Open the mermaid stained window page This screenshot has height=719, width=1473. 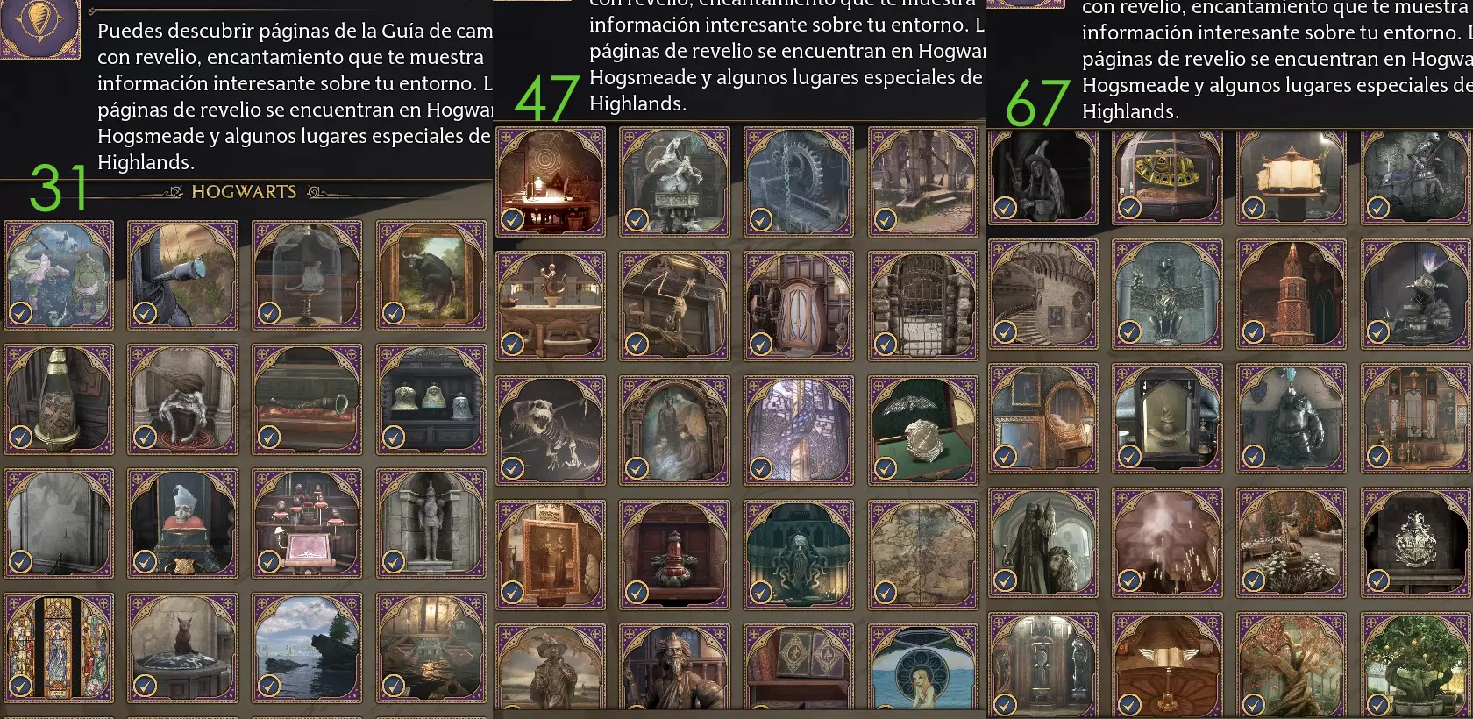pos(923,668)
